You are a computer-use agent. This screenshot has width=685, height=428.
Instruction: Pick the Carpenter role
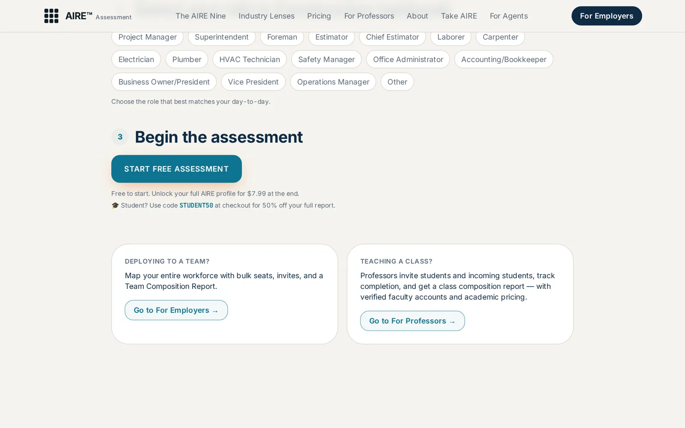tap(500, 37)
